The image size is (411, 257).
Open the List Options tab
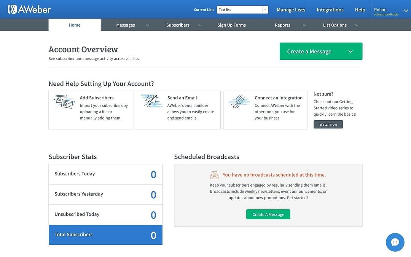(x=335, y=25)
